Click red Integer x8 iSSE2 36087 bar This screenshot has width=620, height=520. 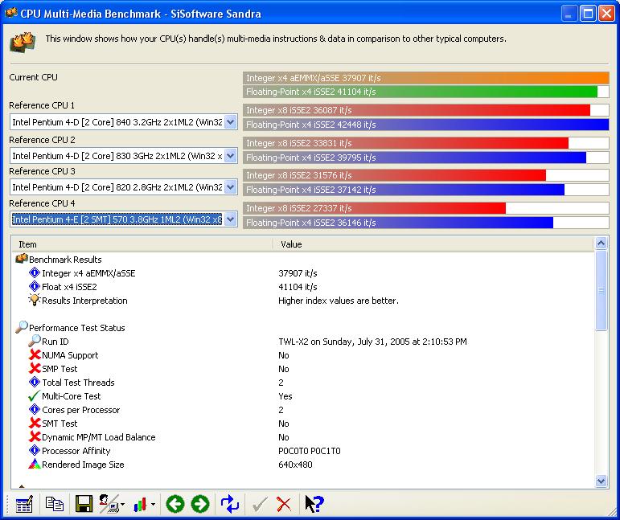point(426,110)
